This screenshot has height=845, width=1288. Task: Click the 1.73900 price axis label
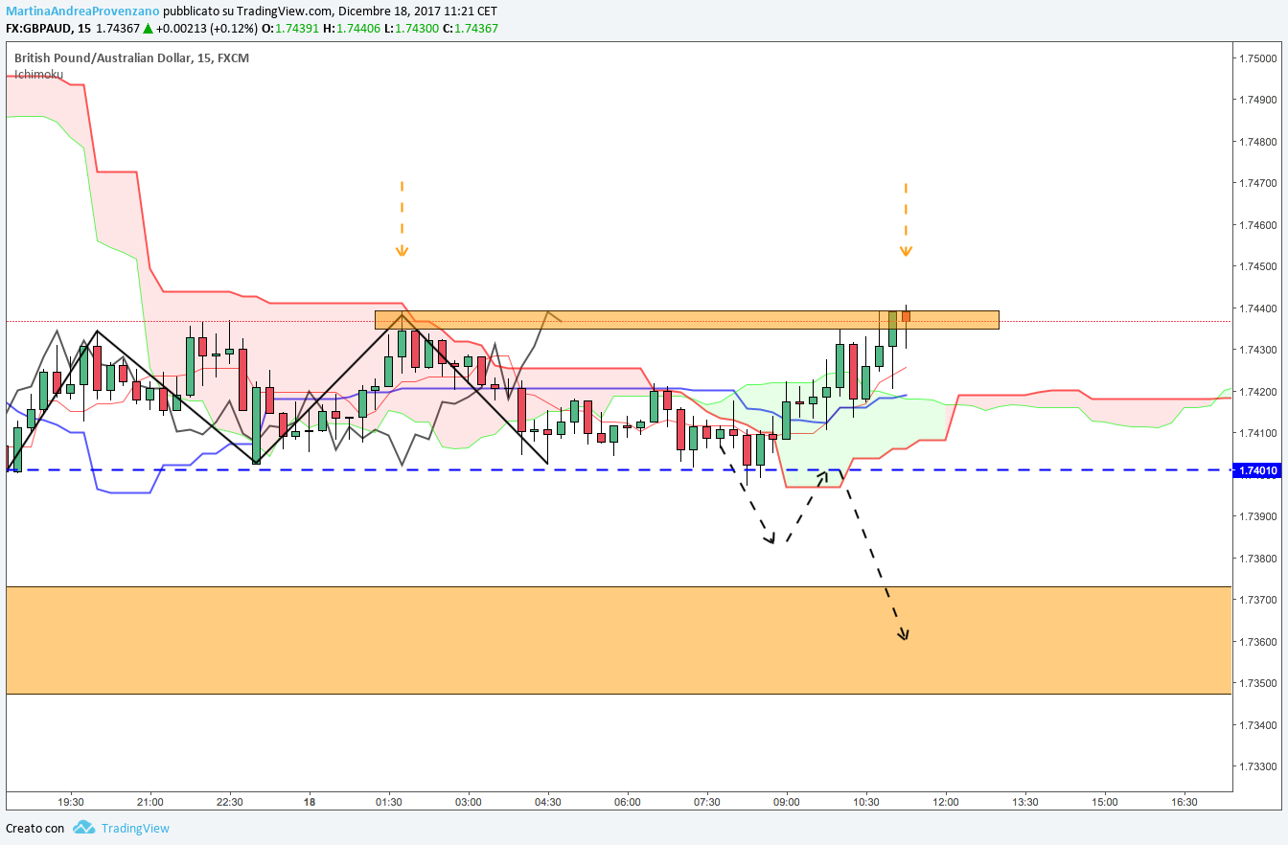(x=1259, y=516)
